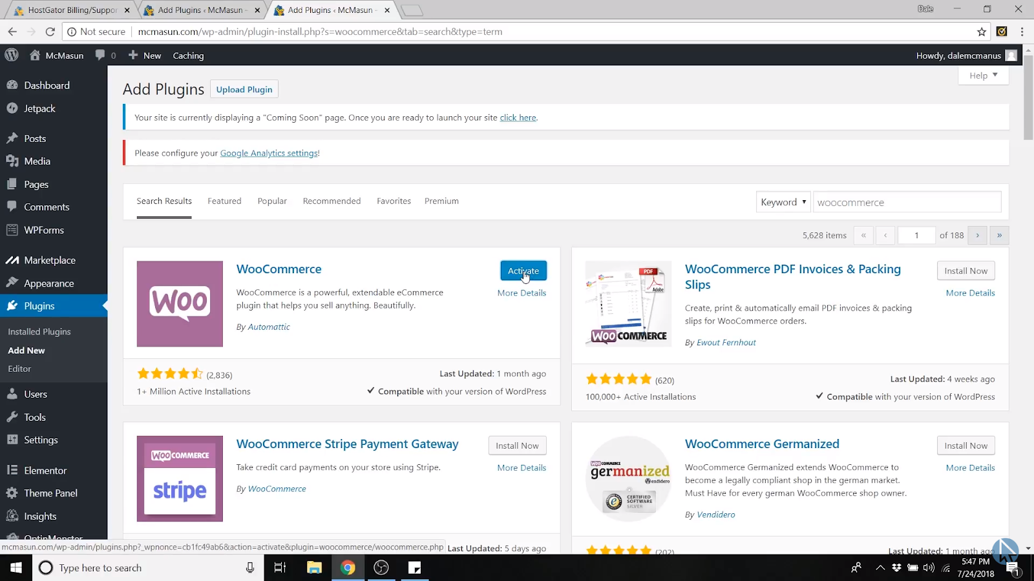Open the Google Analytics settings link
This screenshot has width=1034, height=581.
point(269,153)
